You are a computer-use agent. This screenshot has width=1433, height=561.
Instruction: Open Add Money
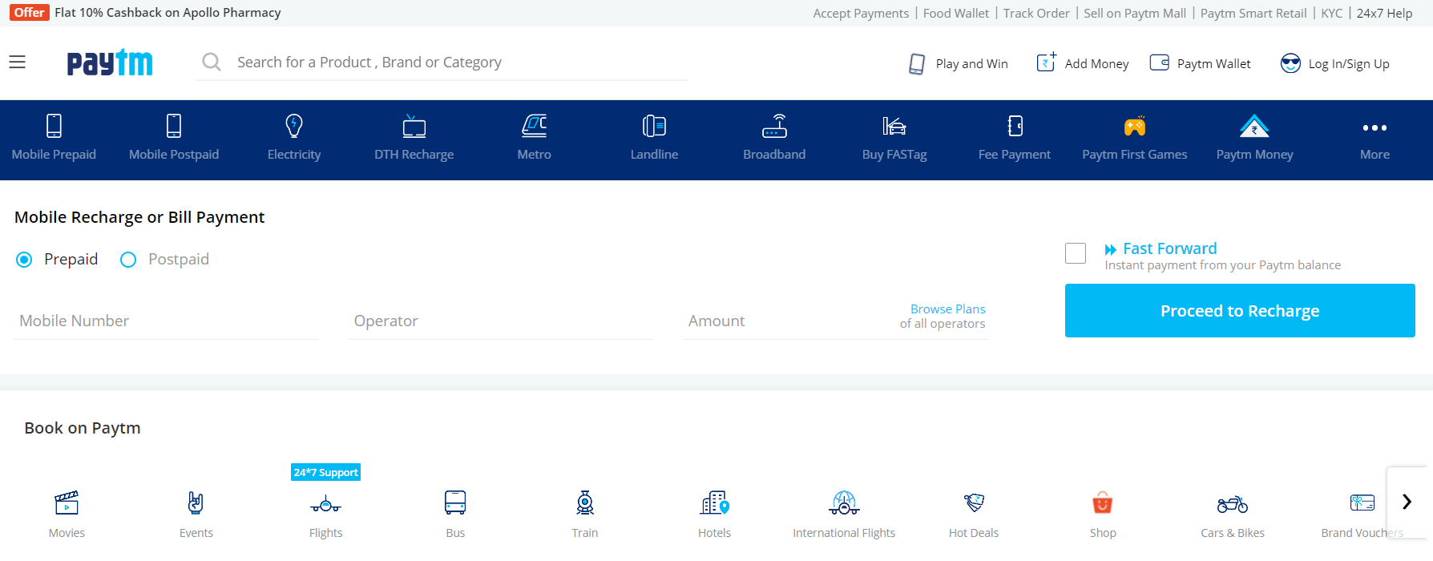[1083, 63]
